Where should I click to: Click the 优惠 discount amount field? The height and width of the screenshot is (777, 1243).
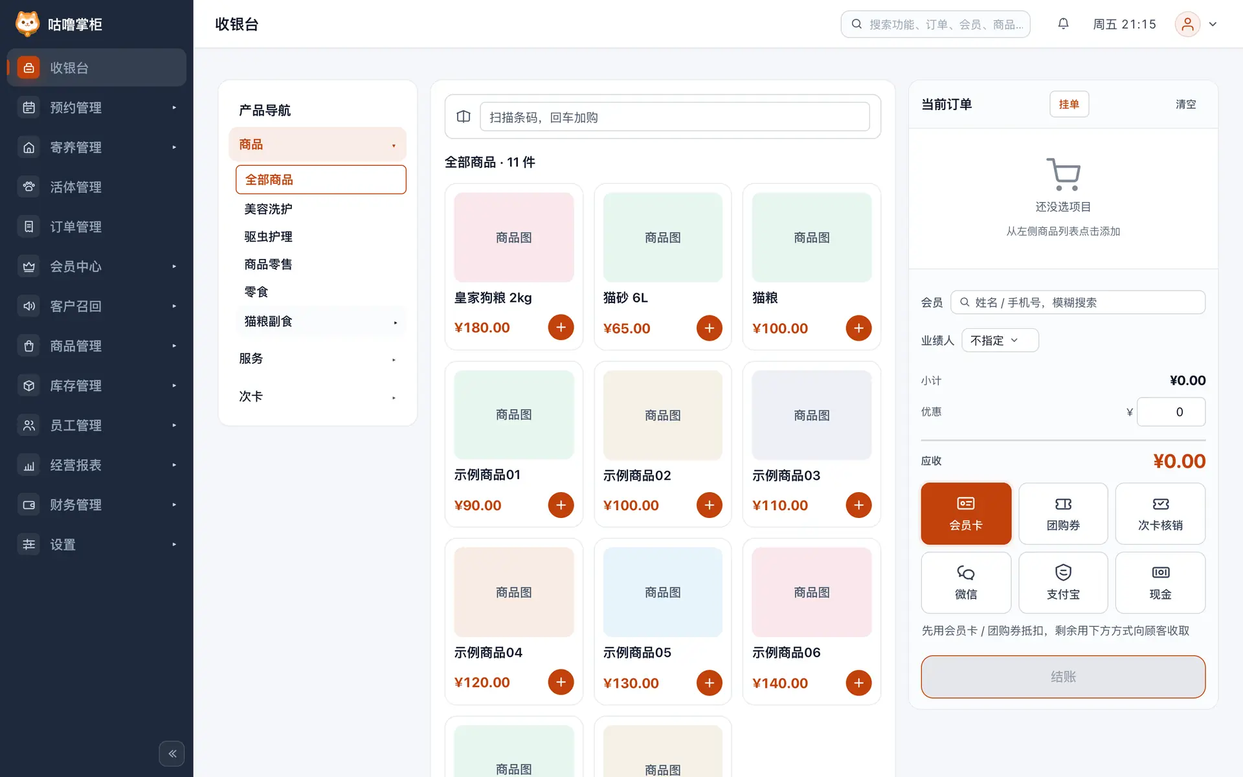point(1171,412)
